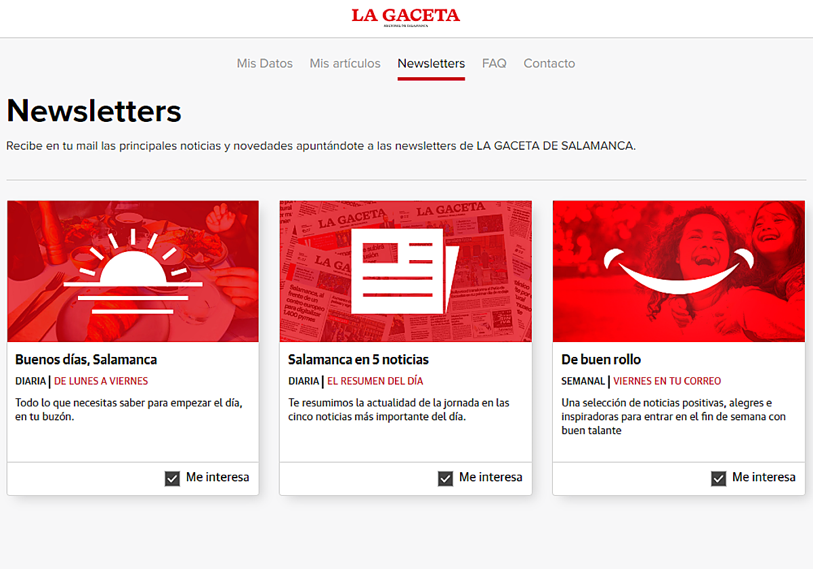Click the smile icon on third card
Screen dimensions: 813x569
678,271
